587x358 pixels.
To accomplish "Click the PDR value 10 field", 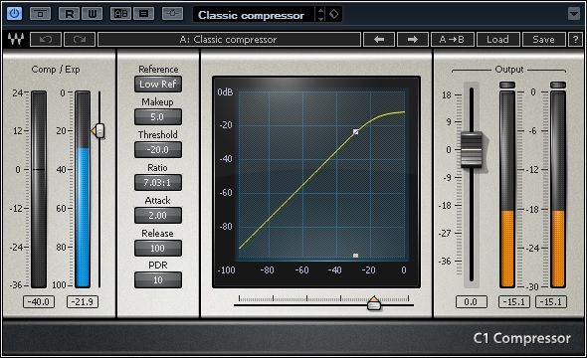I will point(158,279).
